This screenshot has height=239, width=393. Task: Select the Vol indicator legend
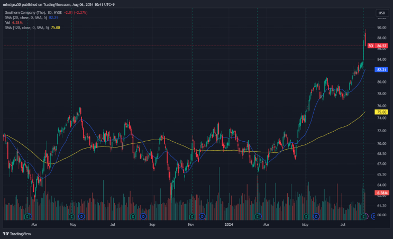click(x=7, y=23)
